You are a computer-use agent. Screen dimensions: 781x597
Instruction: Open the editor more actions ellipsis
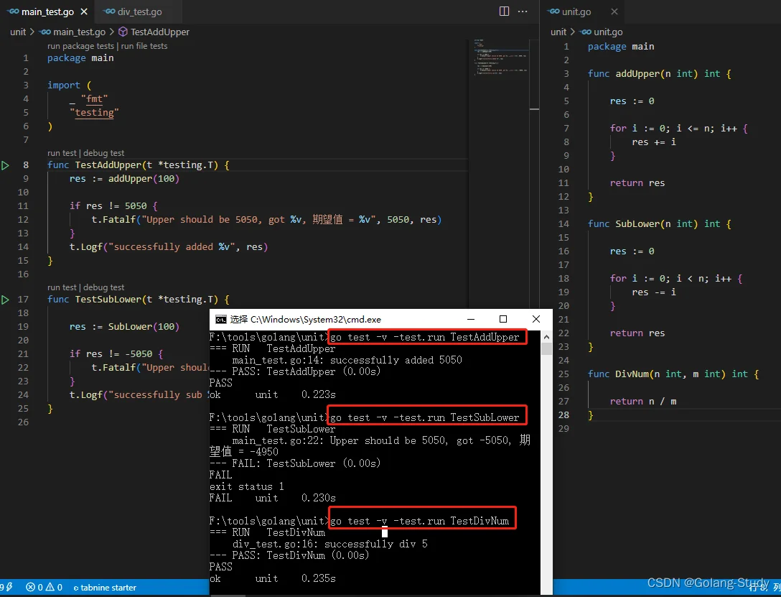coord(523,11)
